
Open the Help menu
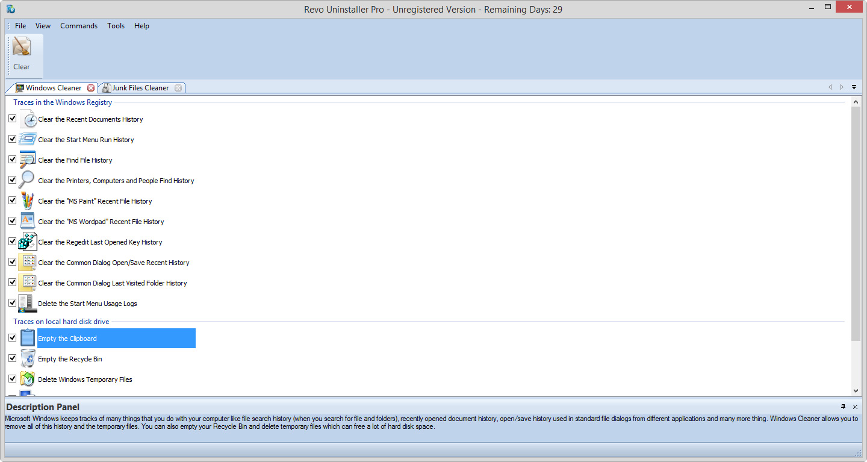point(141,26)
